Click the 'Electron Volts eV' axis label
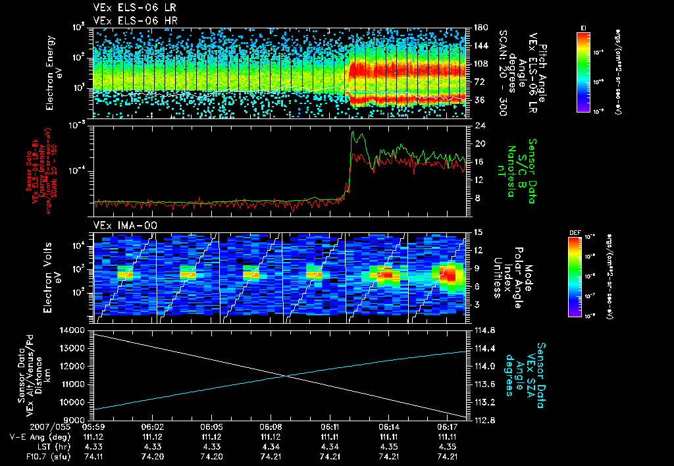This screenshot has width=674, height=466. click(52, 278)
